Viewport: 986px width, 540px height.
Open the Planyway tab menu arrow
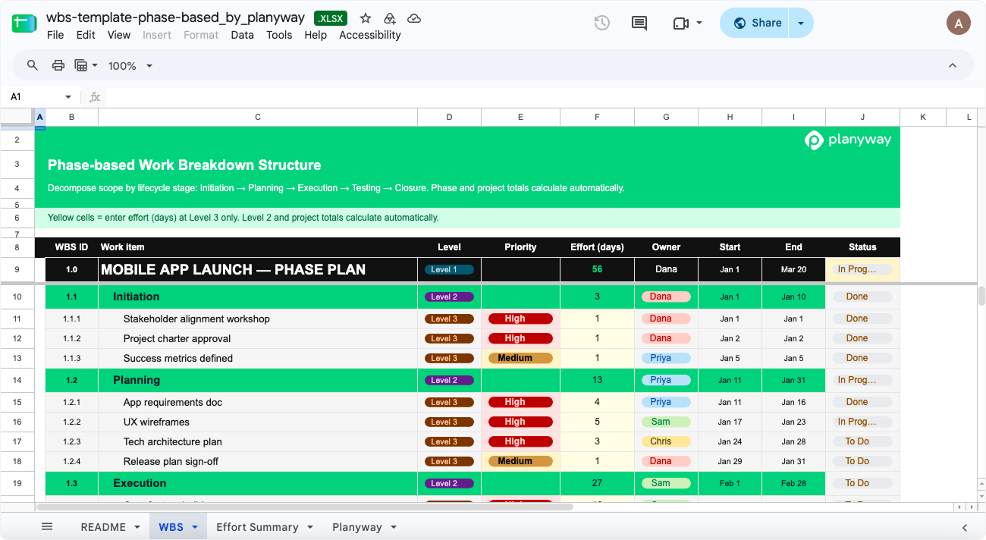point(393,527)
